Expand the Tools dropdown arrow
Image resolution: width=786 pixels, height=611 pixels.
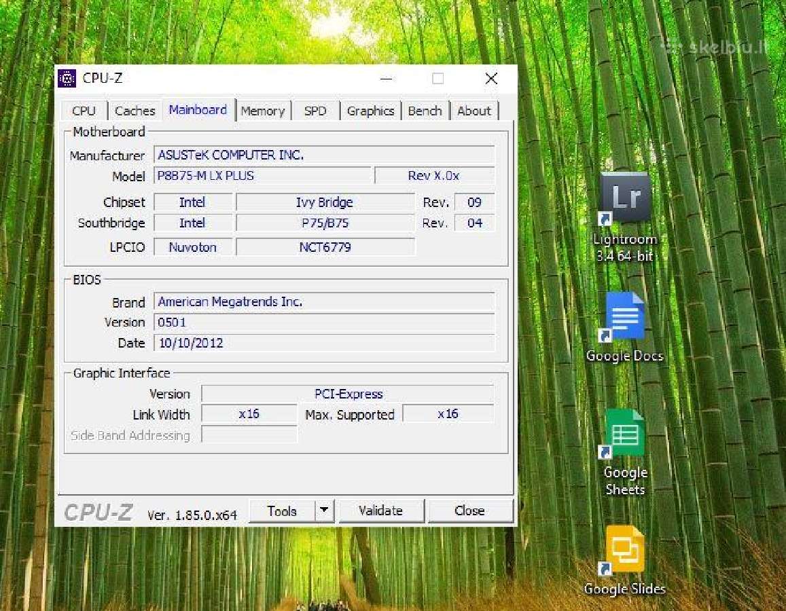(324, 511)
